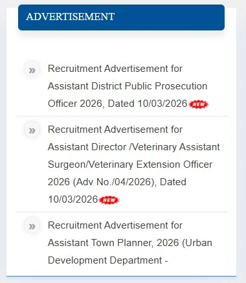Click the 10/03/2026 date beside second NEW badge
Image resolution: width=246 pixels, height=283 pixels.
(73, 199)
